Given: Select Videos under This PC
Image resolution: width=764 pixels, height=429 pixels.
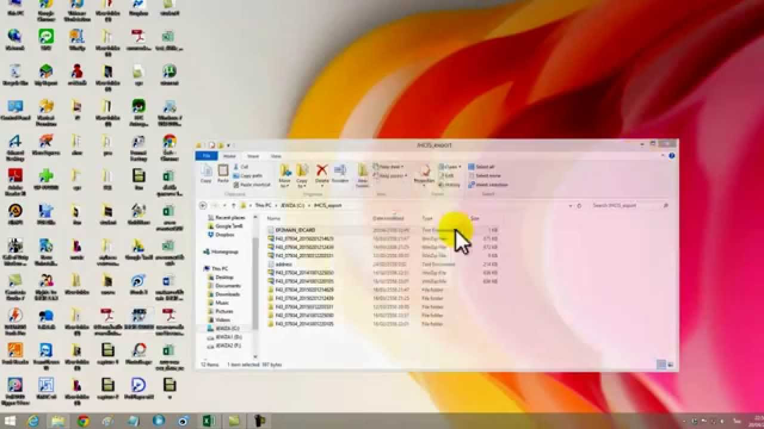Looking at the screenshot, I should (x=220, y=320).
